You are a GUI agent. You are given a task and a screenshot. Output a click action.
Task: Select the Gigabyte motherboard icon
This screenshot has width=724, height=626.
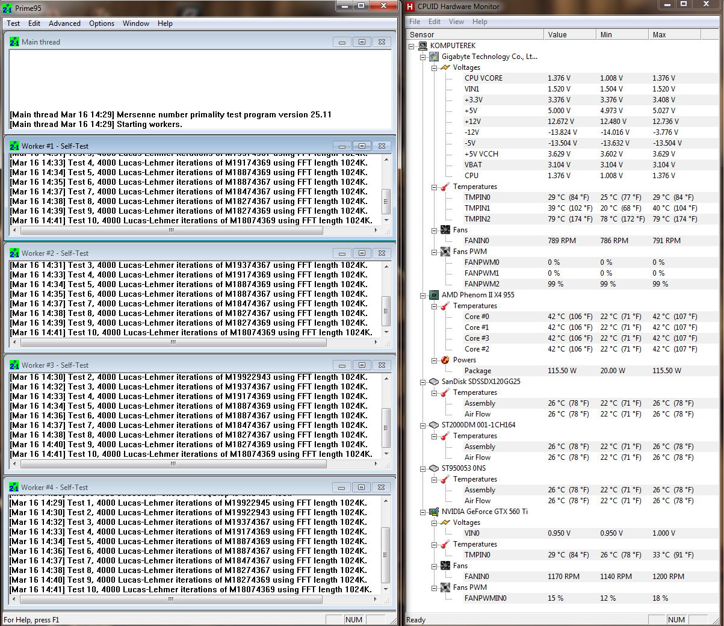tap(434, 57)
